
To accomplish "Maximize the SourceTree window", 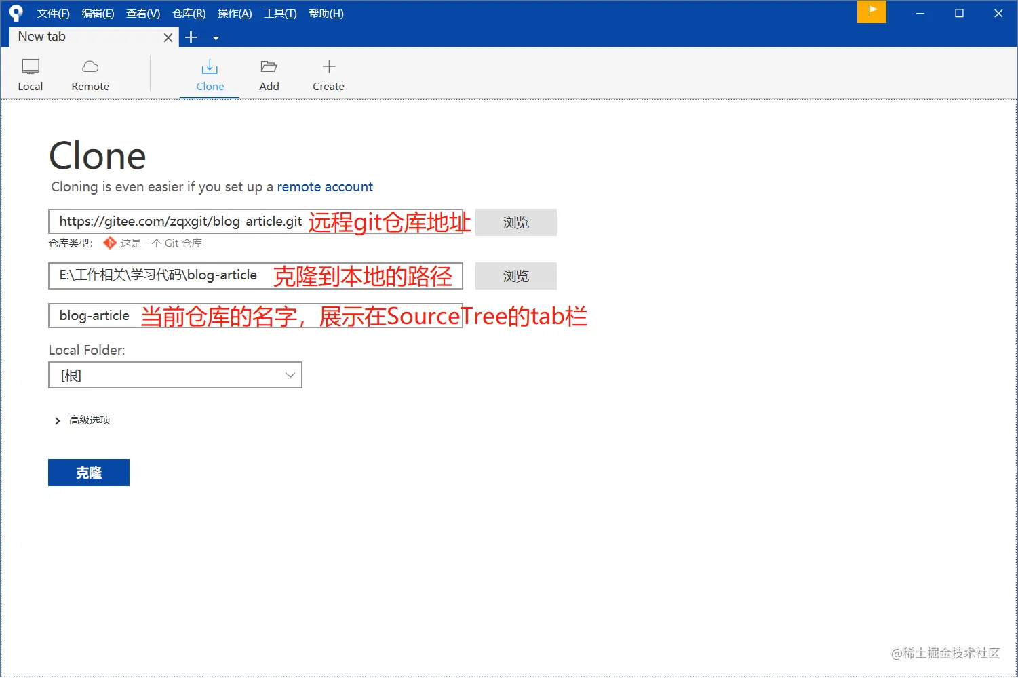I will [959, 13].
